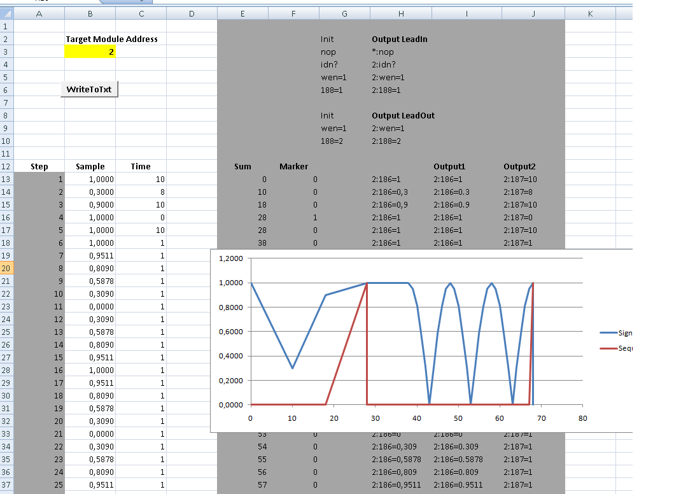This screenshot has height=494, width=695.
Task: Select the Marker column heading cell
Action: [293, 167]
